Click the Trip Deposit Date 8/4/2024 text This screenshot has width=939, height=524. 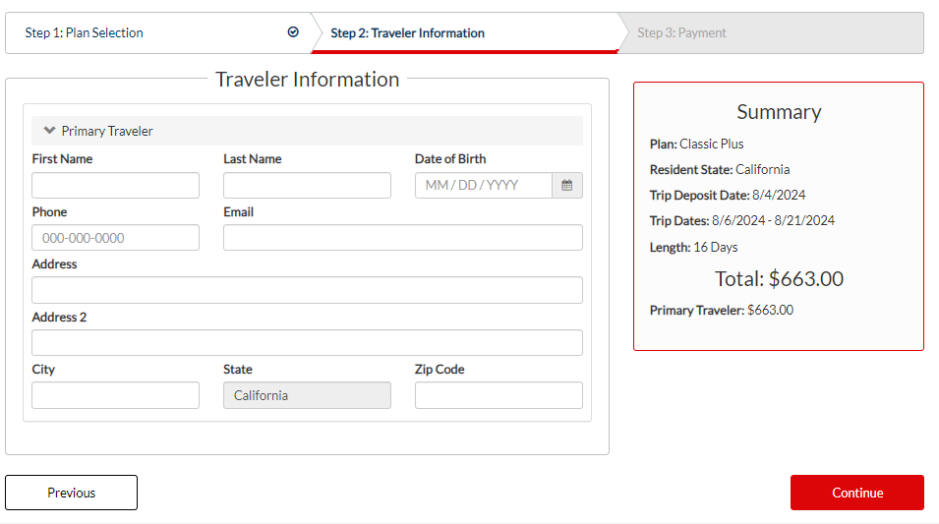tap(727, 195)
